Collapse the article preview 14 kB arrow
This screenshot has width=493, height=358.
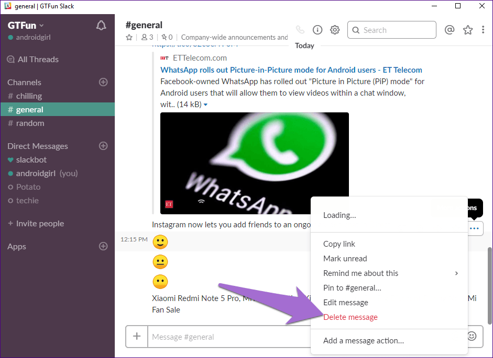click(x=205, y=105)
